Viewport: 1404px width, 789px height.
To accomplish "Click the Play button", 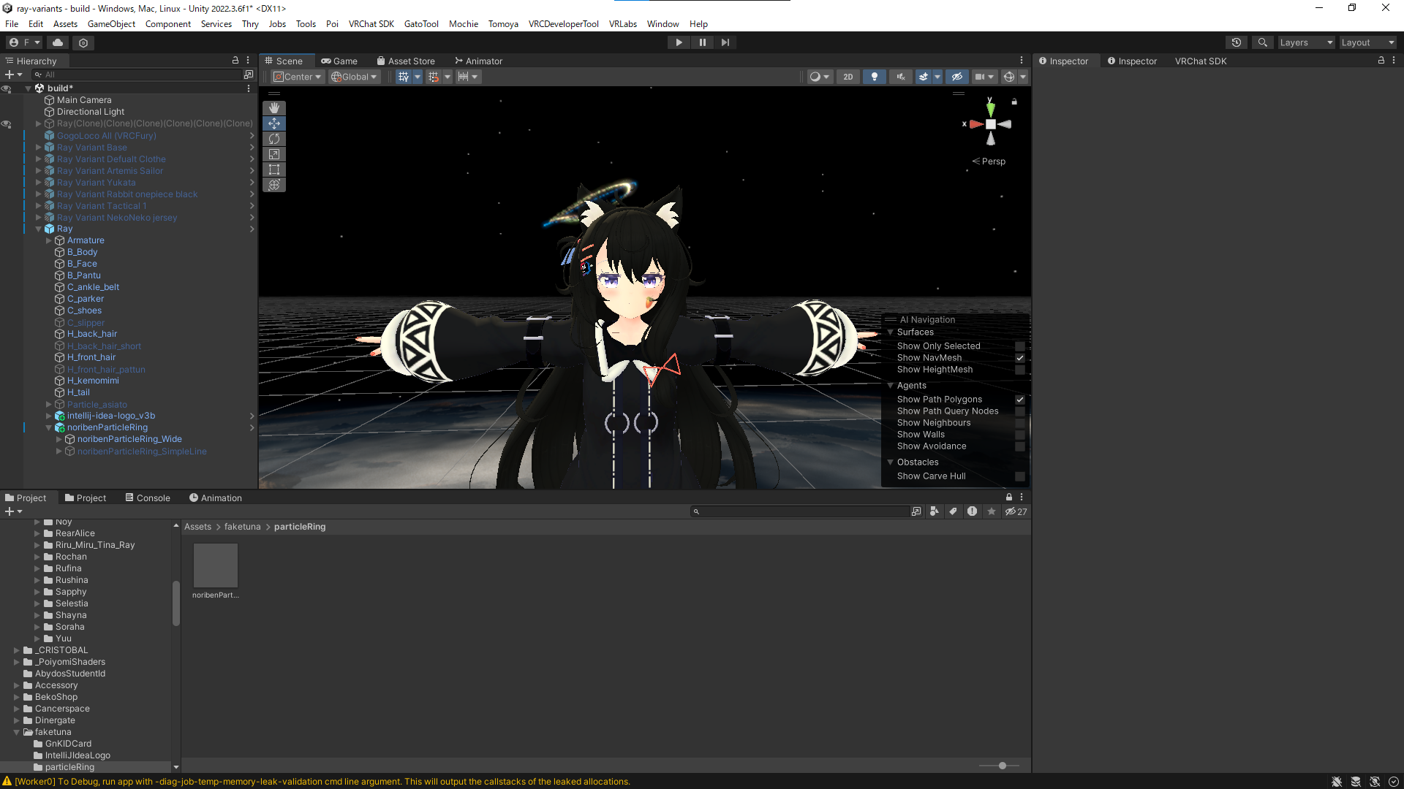I will tap(679, 42).
